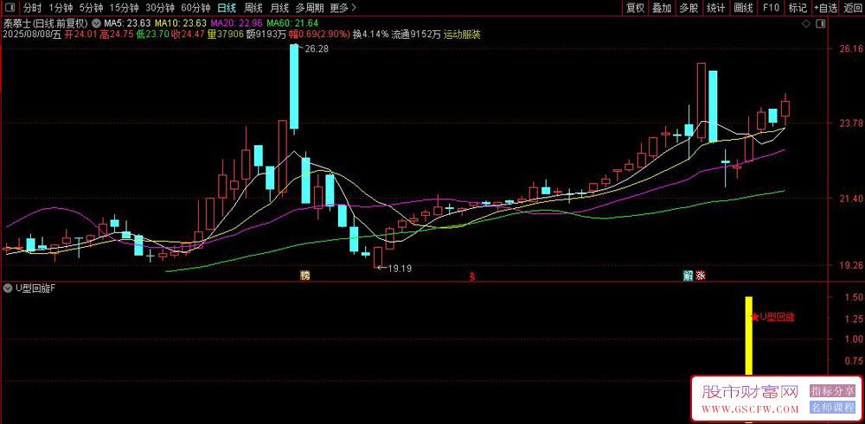The height and width of the screenshot is (424, 865).
Task: Click the 名师课程 banner link
Action: [x=832, y=408]
